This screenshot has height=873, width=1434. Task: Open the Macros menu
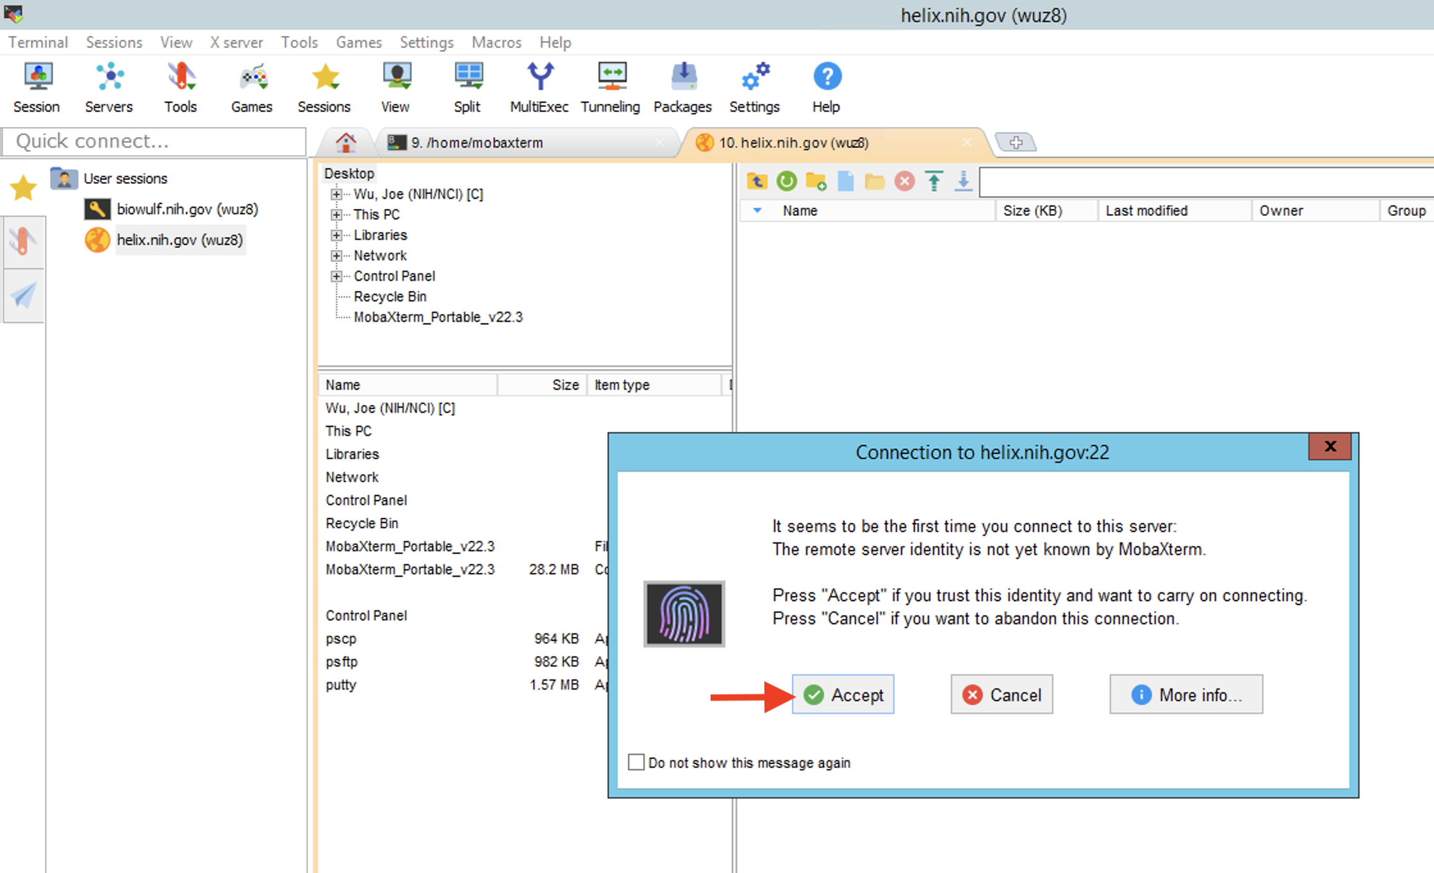(x=496, y=42)
